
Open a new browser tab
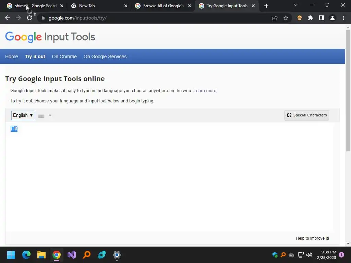coord(266,6)
